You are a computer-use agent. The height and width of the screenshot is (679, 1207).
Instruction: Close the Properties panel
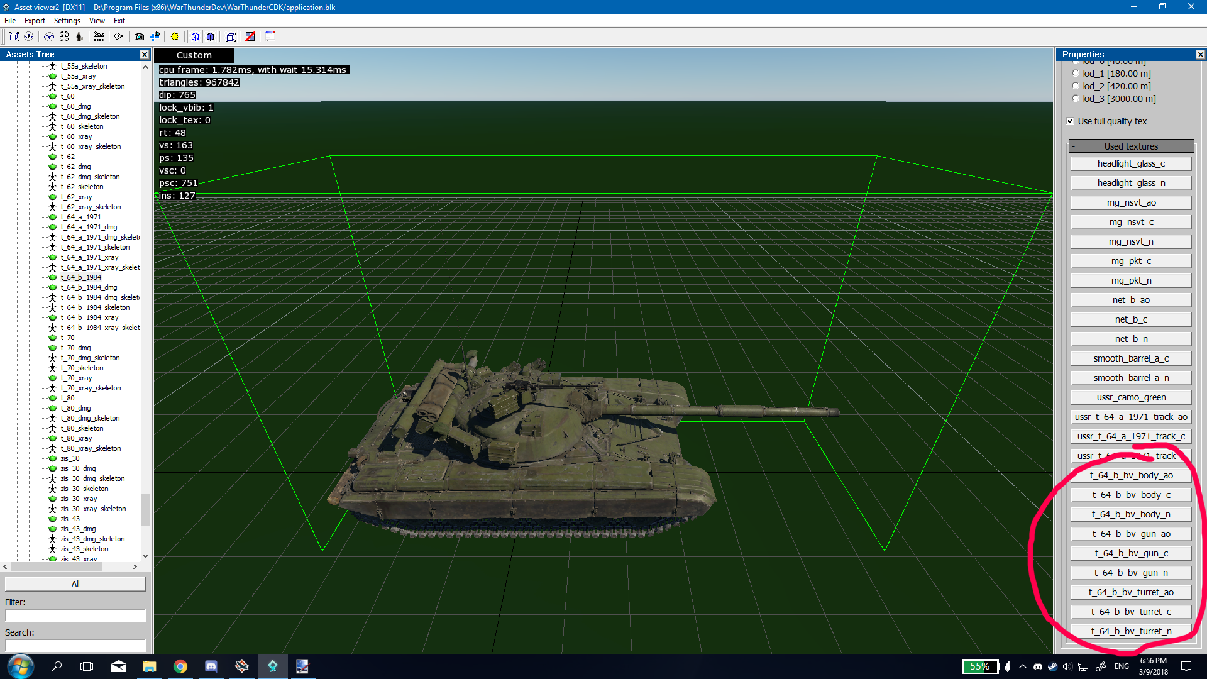tap(1200, 55)
